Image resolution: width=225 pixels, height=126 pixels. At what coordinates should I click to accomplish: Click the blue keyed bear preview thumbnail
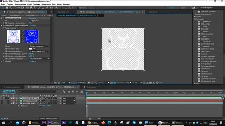[32, 36]
